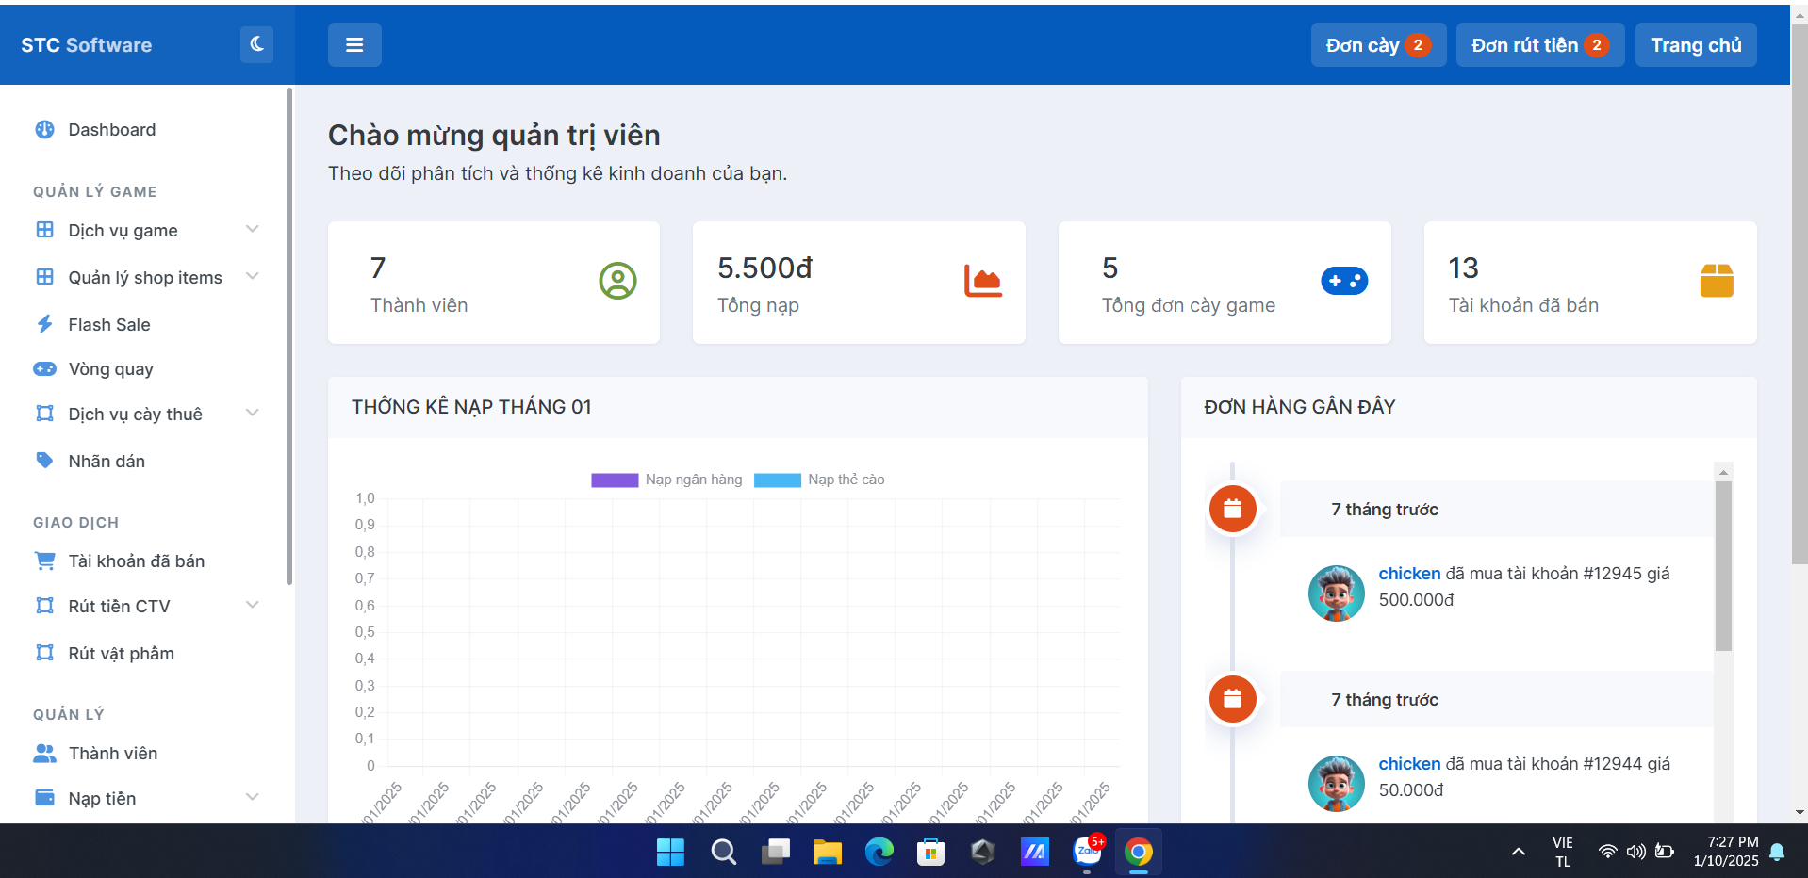Click the Dashboard icon in the sidebar
Screen dimensions: 1808x878
coord(44,130)
